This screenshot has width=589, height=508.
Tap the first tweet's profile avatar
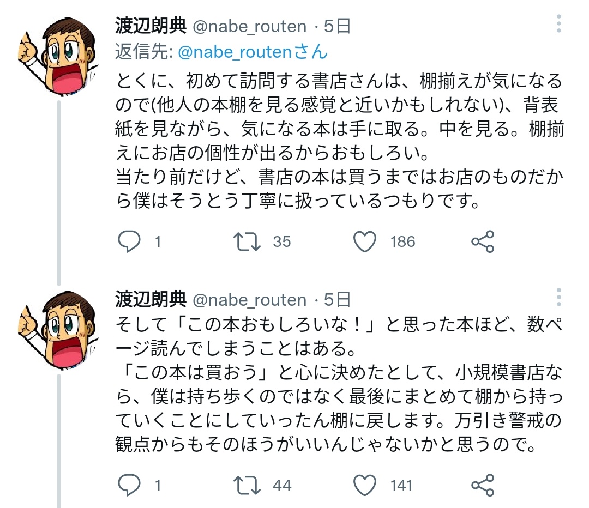(x=58, y=57)
